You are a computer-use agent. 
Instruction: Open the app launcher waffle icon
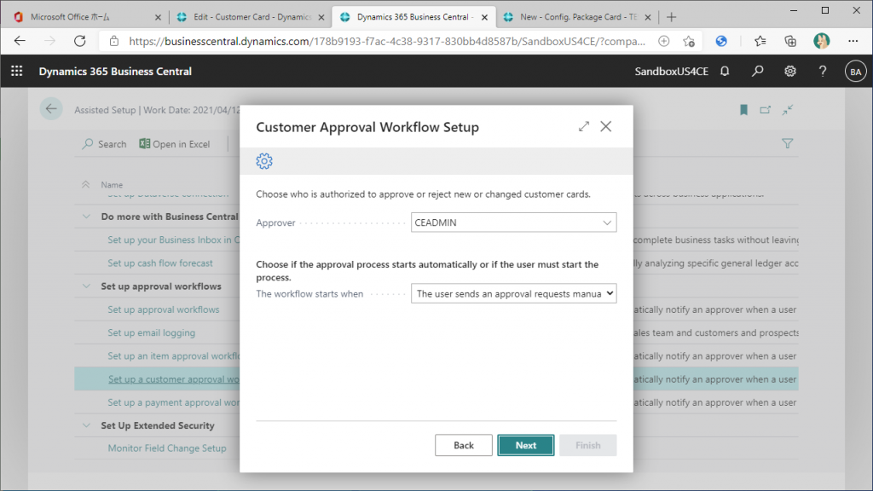17,72
